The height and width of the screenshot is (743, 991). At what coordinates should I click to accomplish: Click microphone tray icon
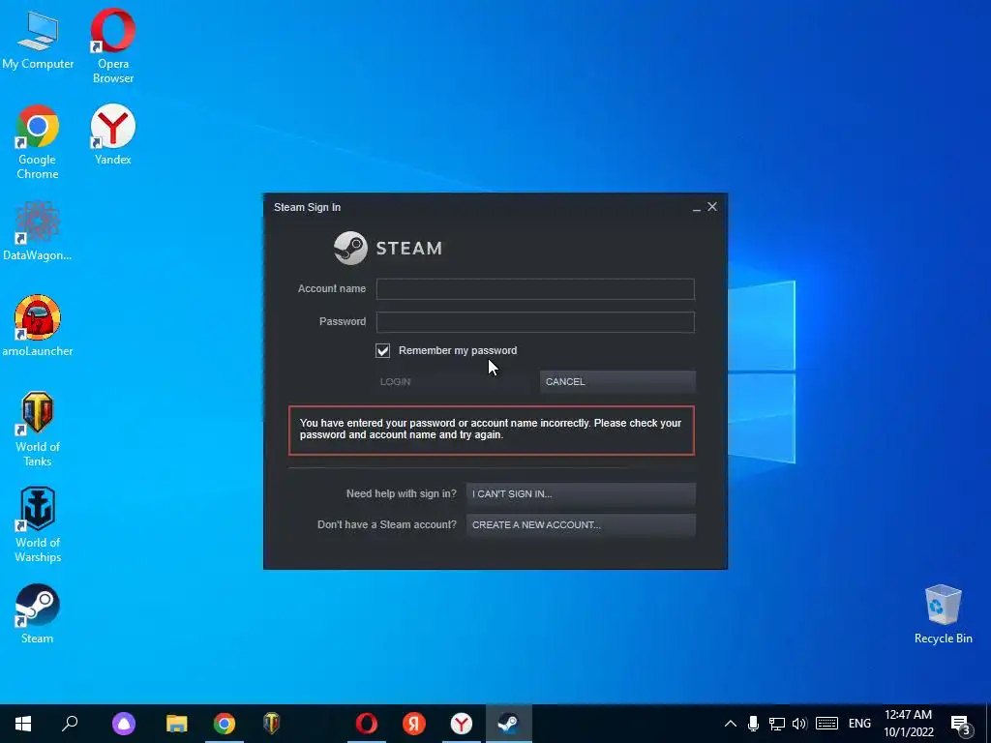click(753, 724)
